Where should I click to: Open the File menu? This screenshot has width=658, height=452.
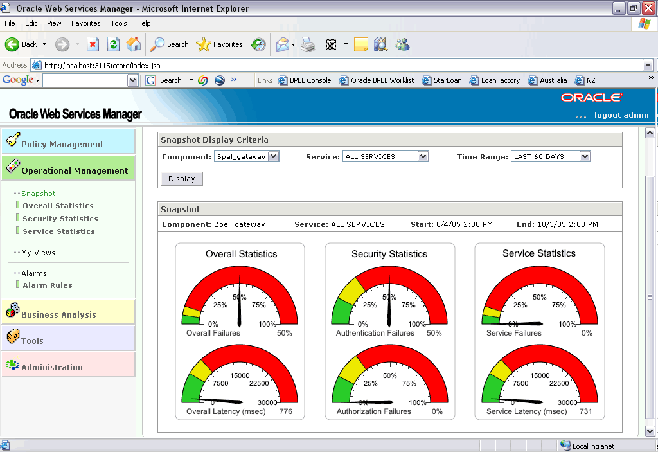[10, 23]
